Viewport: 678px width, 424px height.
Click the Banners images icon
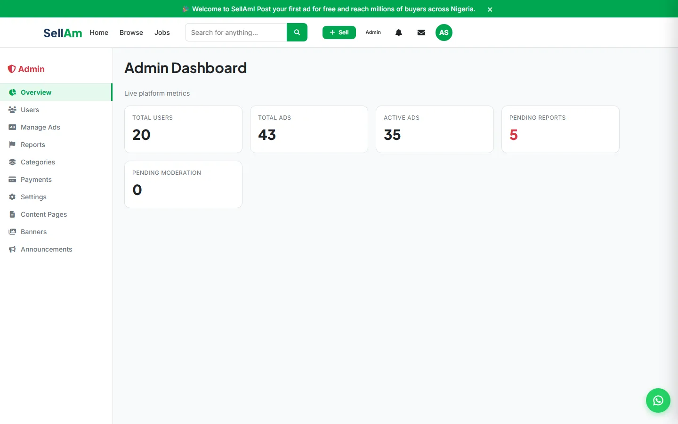pos(13,232)
